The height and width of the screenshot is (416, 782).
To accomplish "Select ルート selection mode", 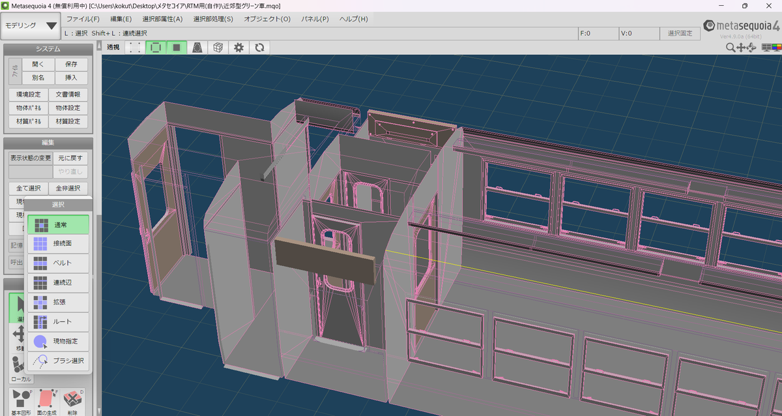I will pyautogui.click(x=58, y=322).
